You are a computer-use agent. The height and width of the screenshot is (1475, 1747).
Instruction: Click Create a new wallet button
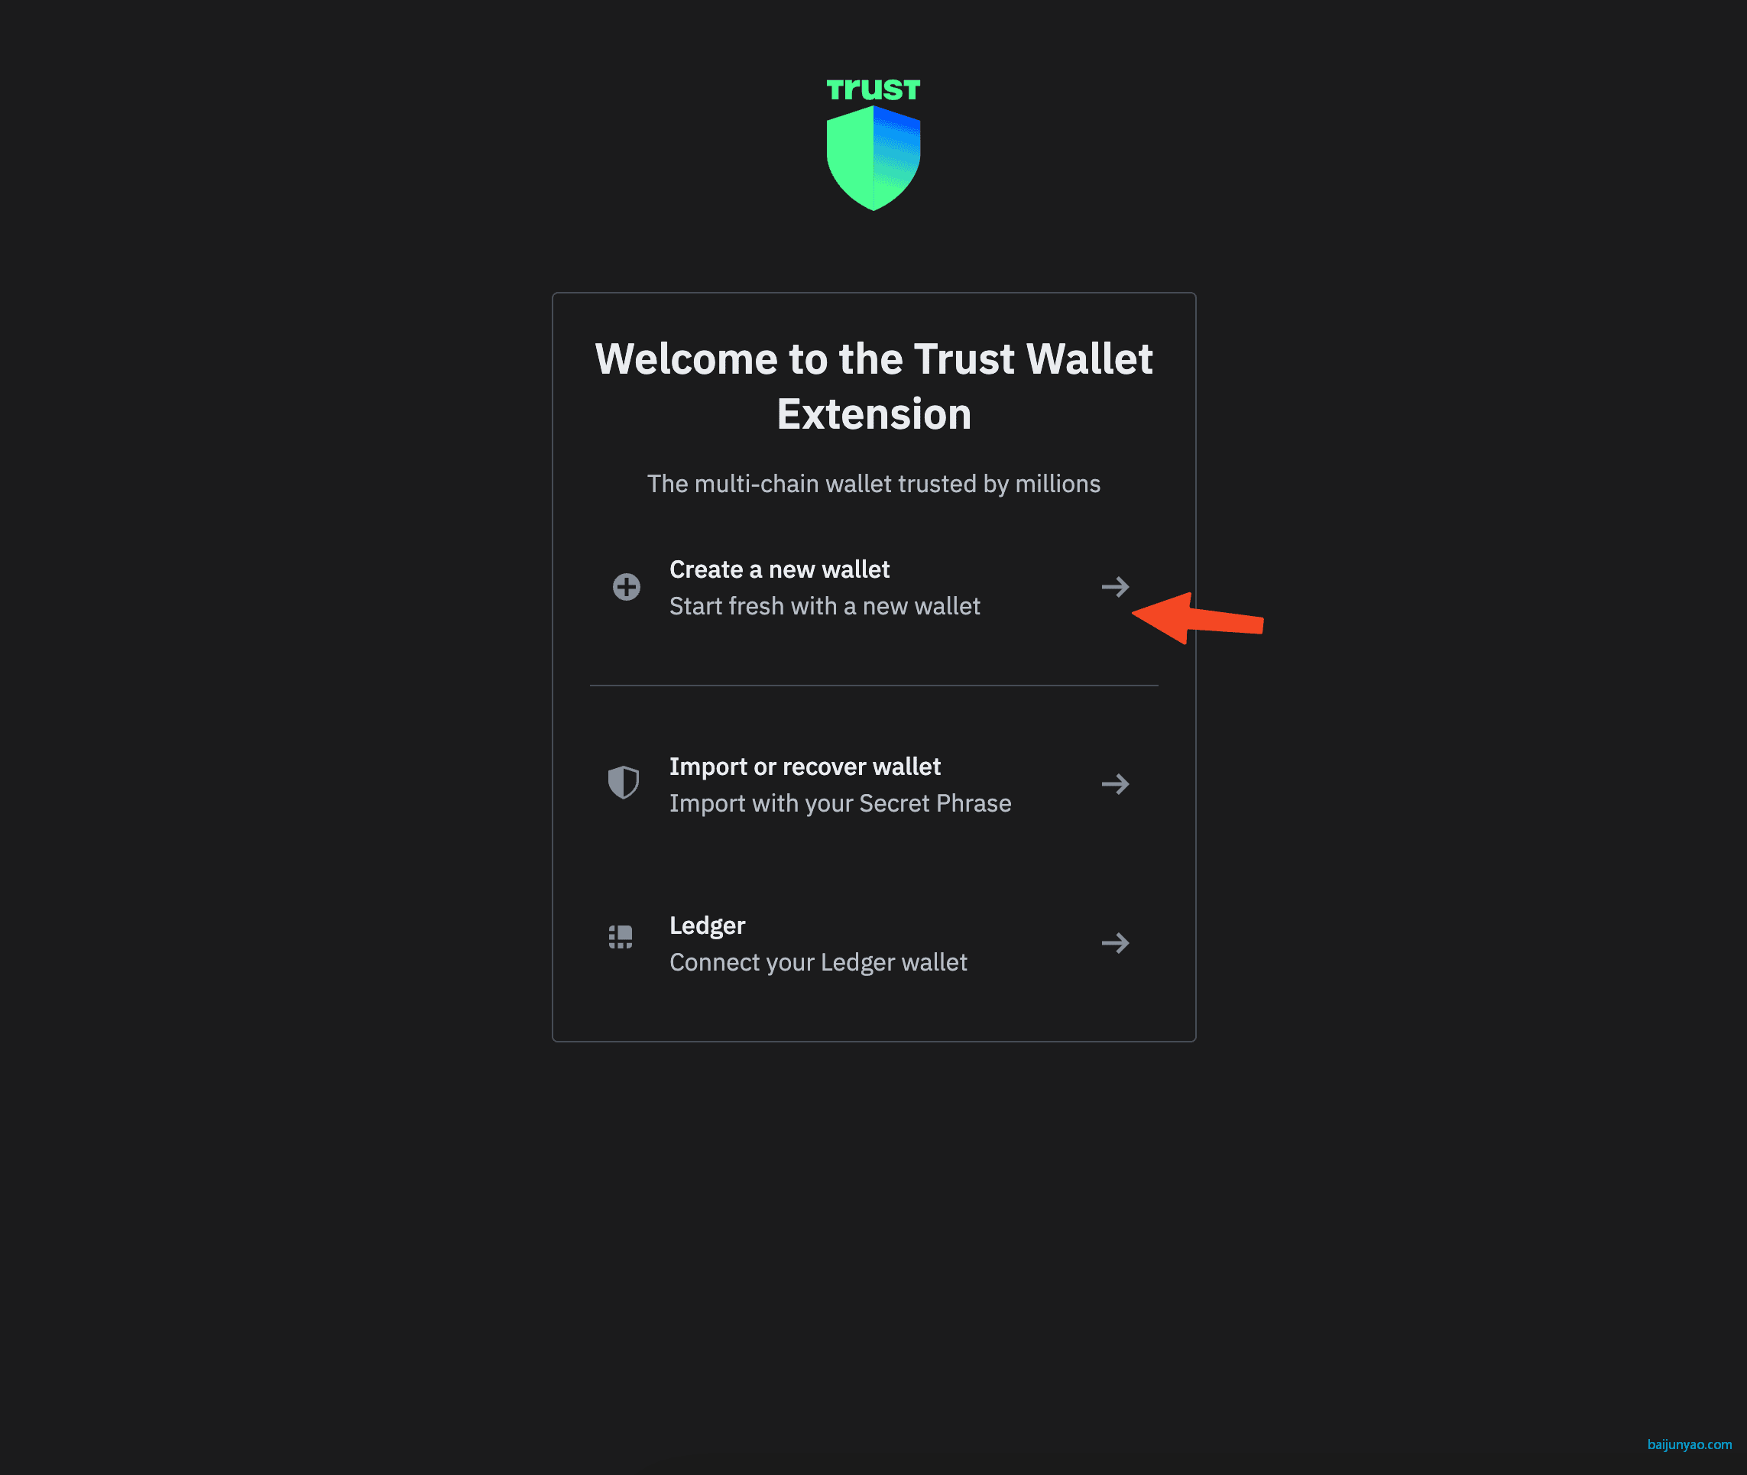click(872, 585)
